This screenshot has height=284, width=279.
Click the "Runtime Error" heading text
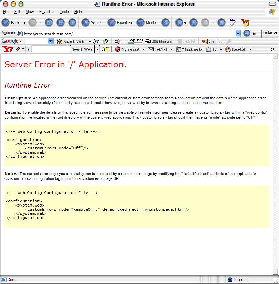click(28, 85)
